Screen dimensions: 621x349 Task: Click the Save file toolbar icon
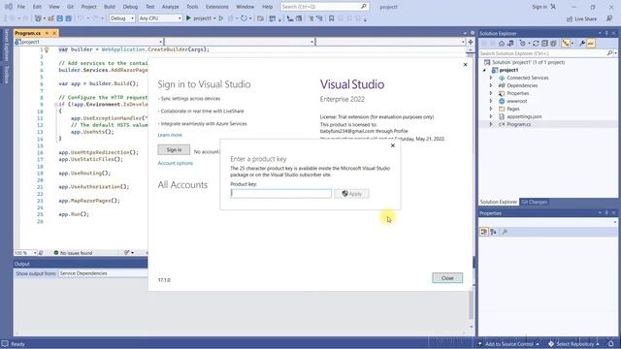60,18
